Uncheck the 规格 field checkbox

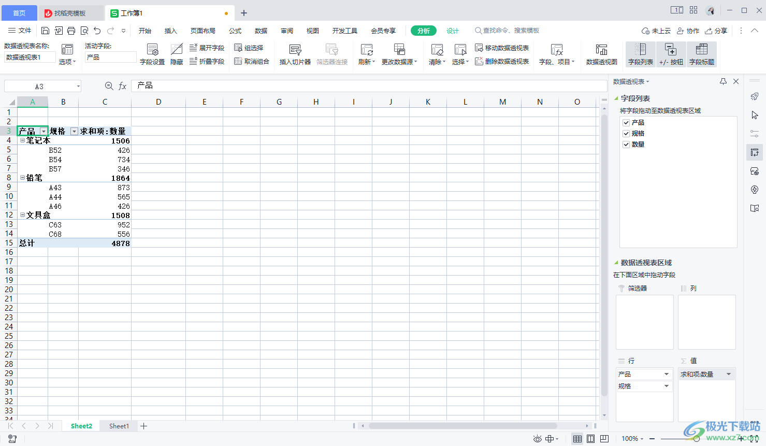coord(626,134)
